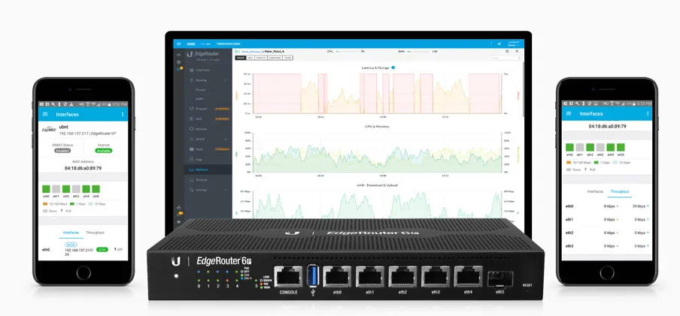Viewport: 680px width, 316px height.
Task: Click the info icon beside Latency & Outage
Action: [x=393, y=68]
